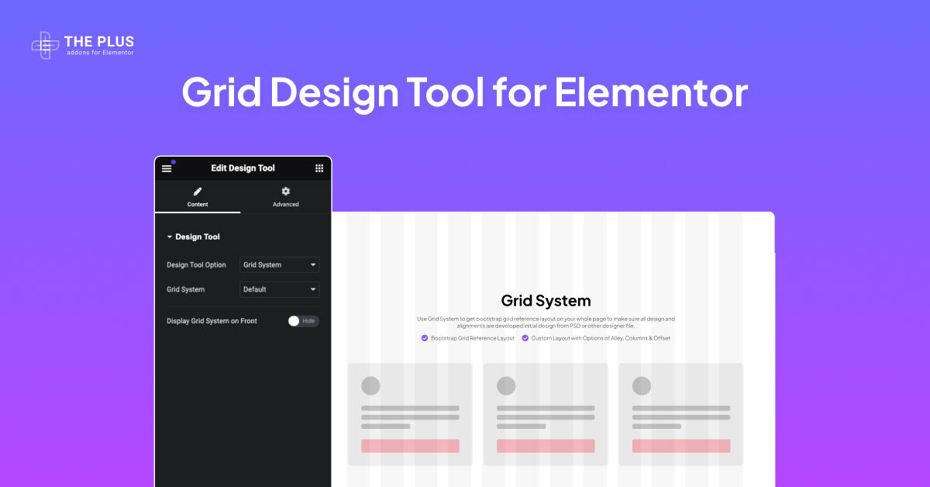Open the Grid System Default dropdown
This screenshot has height=487, width=930.
pos(280,289)
